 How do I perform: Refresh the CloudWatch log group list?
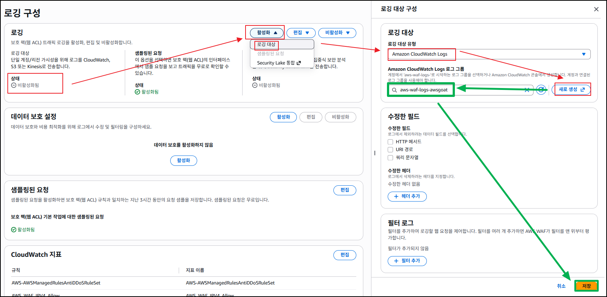[541, 90]
